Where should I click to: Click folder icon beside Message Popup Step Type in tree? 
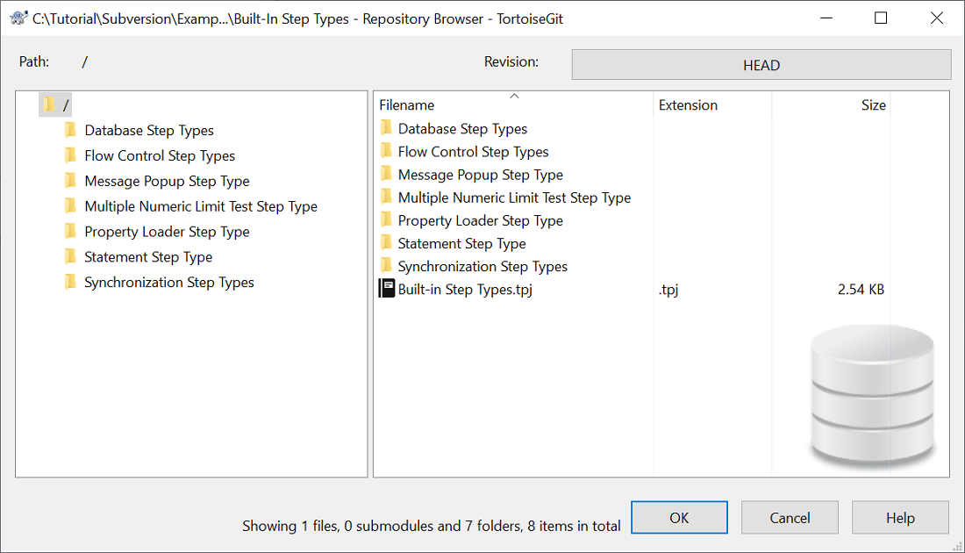point(71,181)
